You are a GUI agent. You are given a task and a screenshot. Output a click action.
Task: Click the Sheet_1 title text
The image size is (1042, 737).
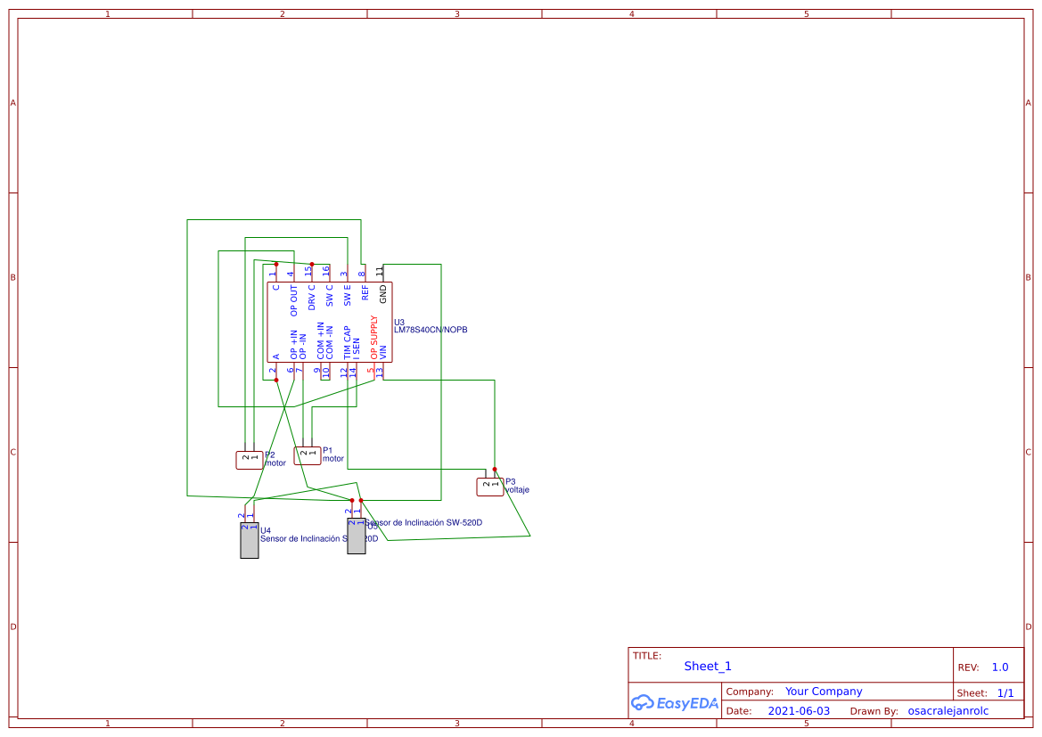pyautogui.click(x=706, y=666)
